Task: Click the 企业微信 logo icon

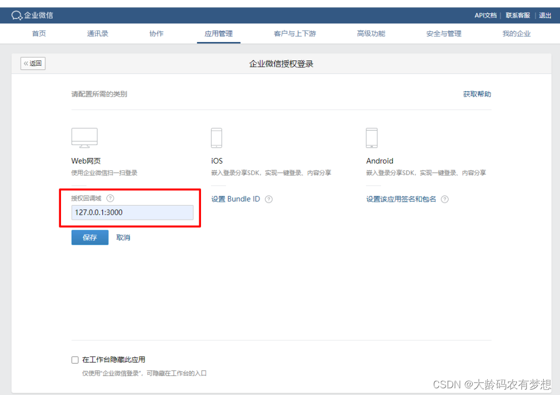Action: [x=17, y=15]
